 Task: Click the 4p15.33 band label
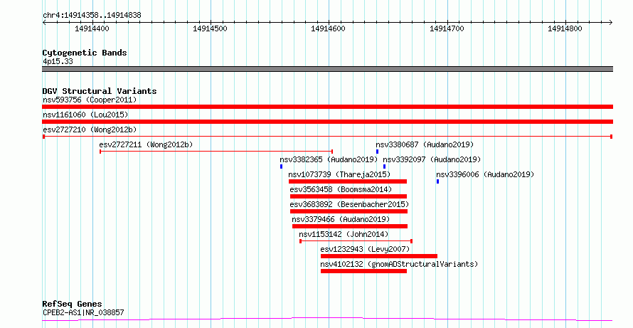(x=58, y=62)
